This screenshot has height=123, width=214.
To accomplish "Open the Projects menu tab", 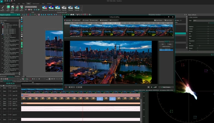I will pos(7,4).
